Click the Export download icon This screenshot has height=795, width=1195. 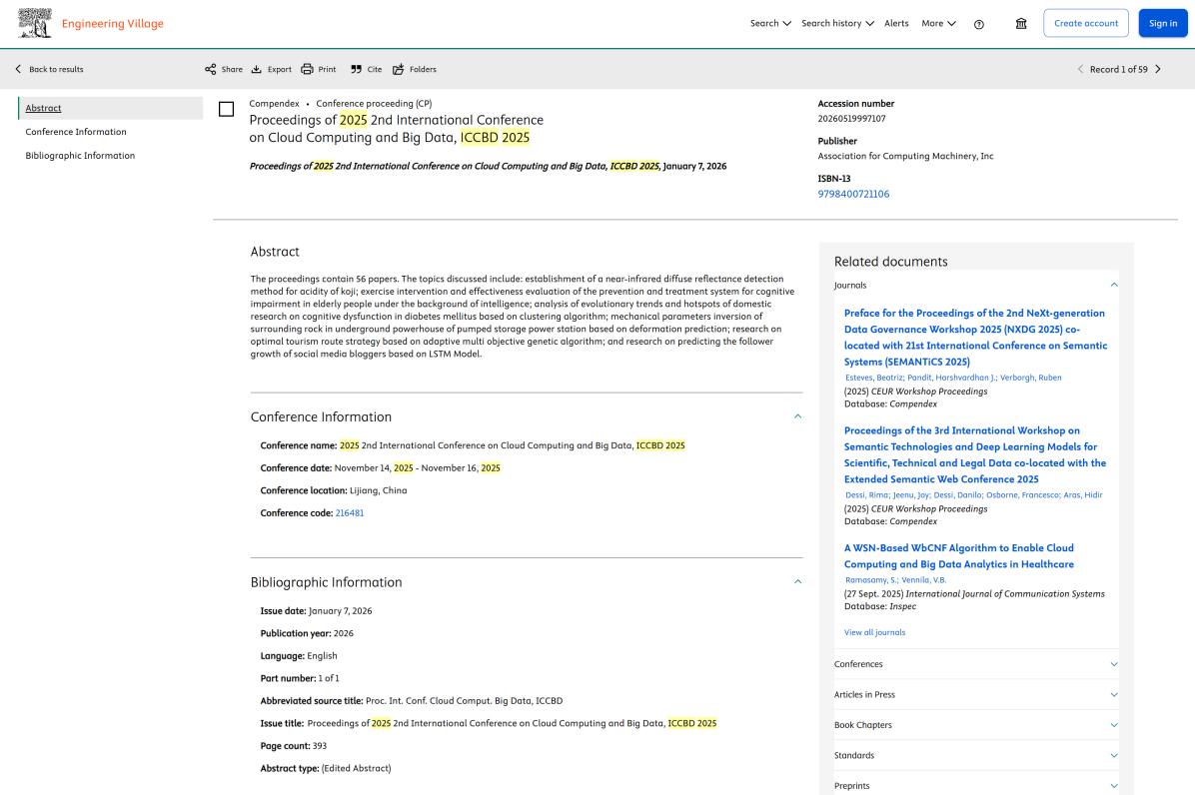pyautogui.click(x=257, y=69)
